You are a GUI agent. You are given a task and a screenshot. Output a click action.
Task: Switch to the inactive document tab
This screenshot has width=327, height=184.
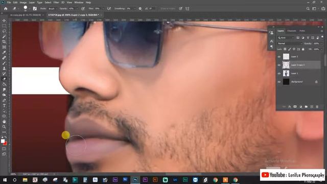(x=26, y=15)
